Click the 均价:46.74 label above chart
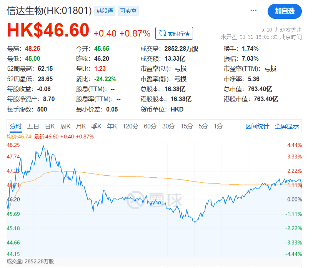This screenshot has width=313, height=268. 19,137
